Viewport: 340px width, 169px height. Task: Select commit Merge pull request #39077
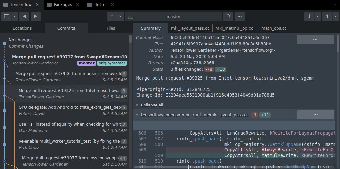(x=64, y=161)
